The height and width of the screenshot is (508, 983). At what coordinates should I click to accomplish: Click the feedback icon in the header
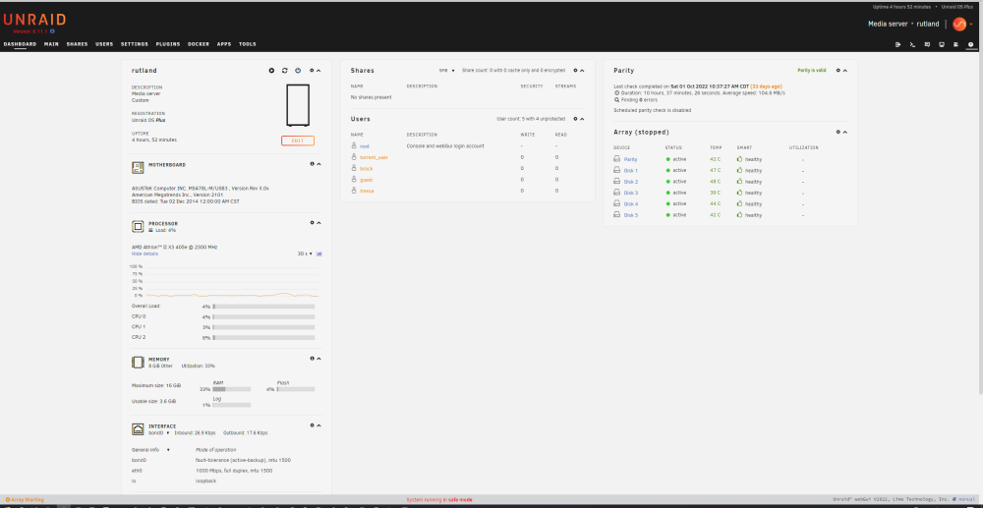click(x=927, y=44)
